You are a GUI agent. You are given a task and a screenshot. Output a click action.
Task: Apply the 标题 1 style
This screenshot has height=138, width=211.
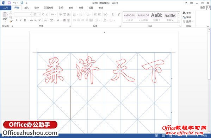tap(157, 17)
